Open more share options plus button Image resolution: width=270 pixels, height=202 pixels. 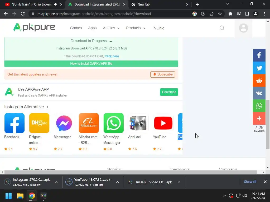click(x=259, y=118)
